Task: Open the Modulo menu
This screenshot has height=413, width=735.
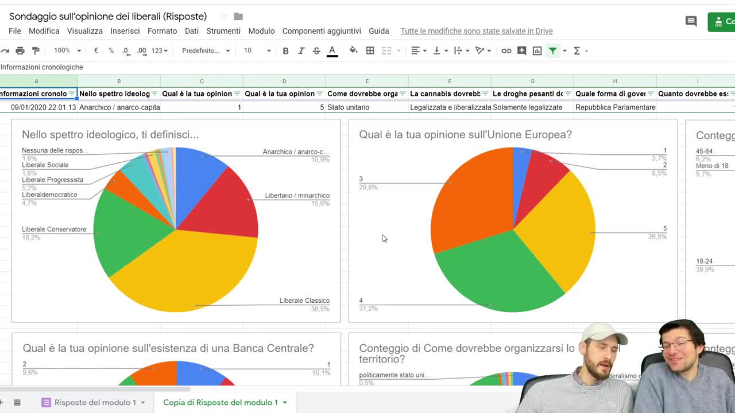Action: click(x=261, y=31)
